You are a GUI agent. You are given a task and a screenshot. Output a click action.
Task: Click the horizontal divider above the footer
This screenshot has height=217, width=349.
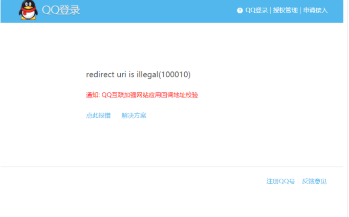pos(172,166)
